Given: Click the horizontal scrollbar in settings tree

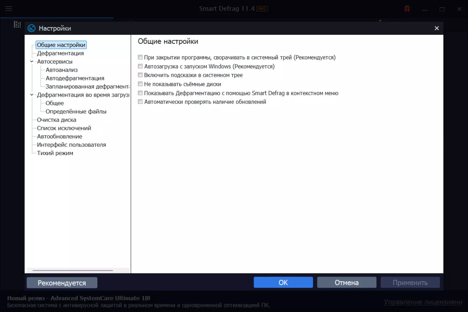Looking at the screenshot, I should coord(73,270).
